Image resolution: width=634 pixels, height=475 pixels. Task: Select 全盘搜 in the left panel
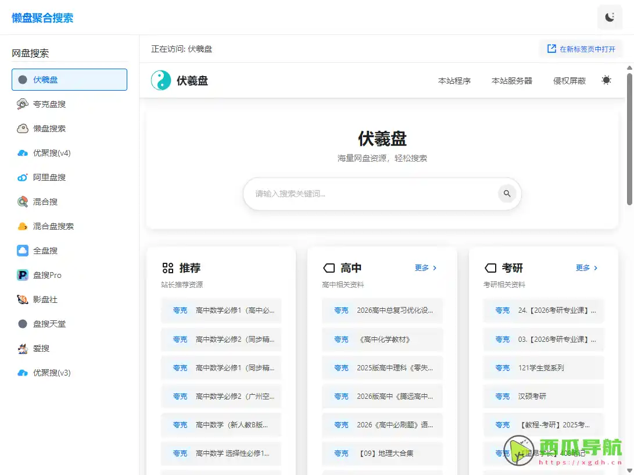(x=45, y=251)
